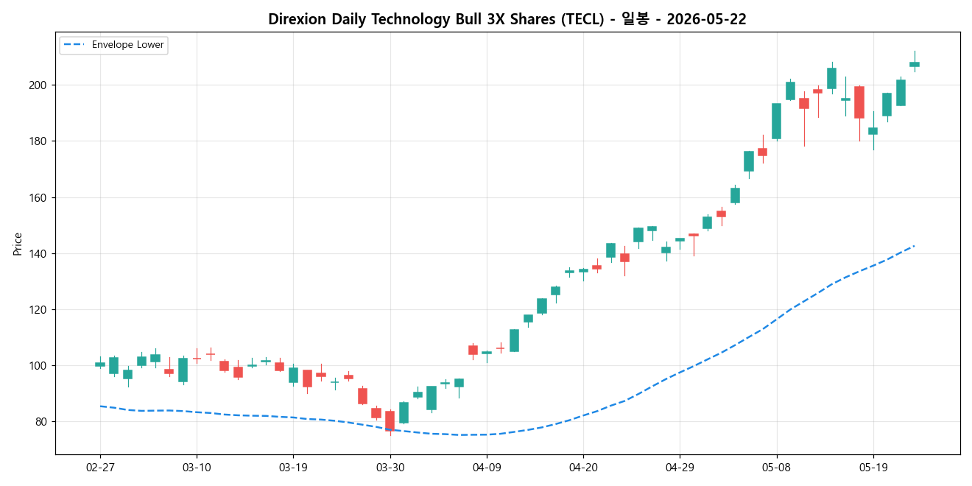Click the x-axis date label 04-20

click(x=583, y=468)
